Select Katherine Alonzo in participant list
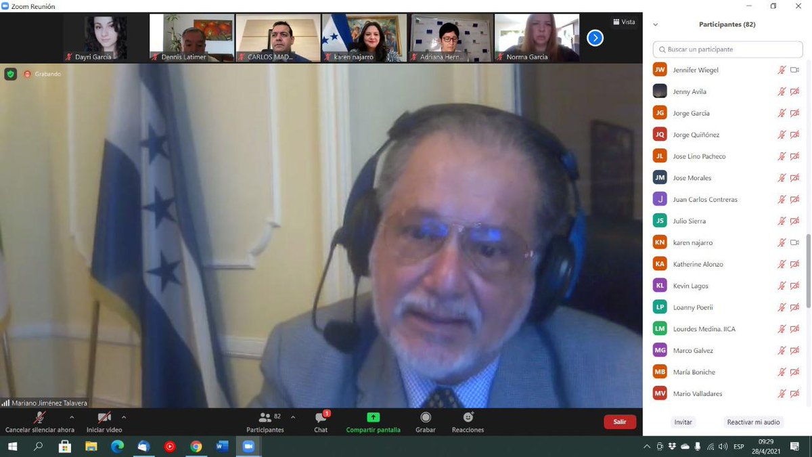This screenshot has width=812, height=457. 727,264
